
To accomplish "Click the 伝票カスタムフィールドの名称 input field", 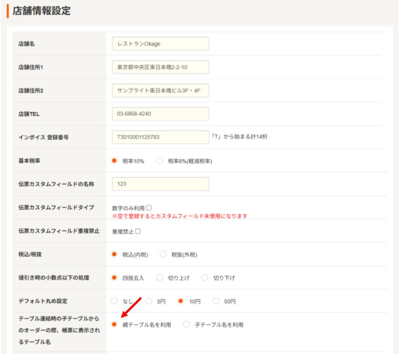I will (x=160, y=184).
